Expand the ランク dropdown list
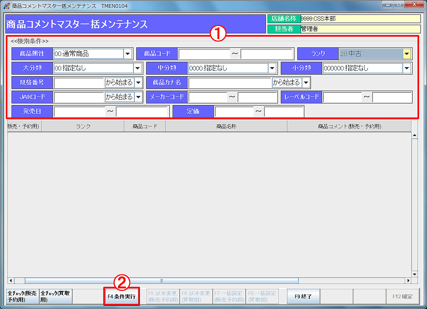The image size is (427, 309). coord(407,54)
